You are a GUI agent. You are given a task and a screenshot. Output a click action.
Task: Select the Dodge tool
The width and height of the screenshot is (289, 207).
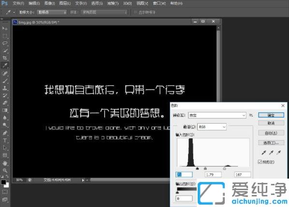(x=5, y=125)
